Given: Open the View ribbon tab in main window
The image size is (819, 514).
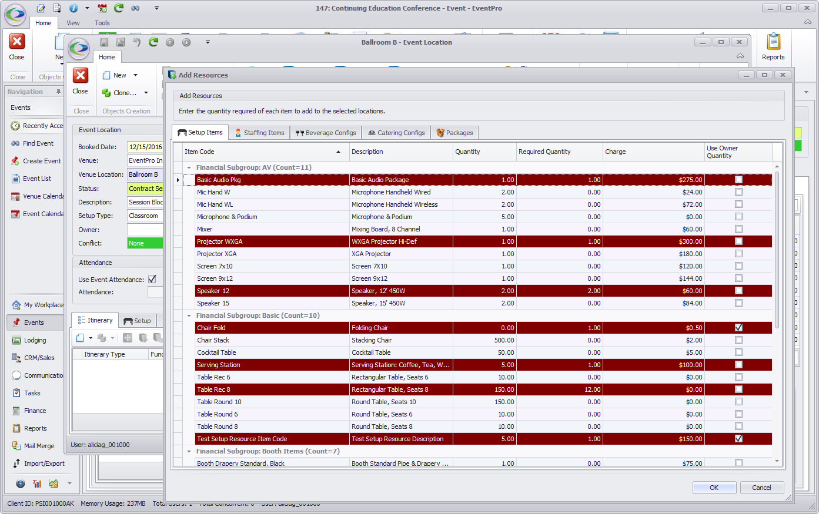Looking at the screenshot, I should [73, 23].
